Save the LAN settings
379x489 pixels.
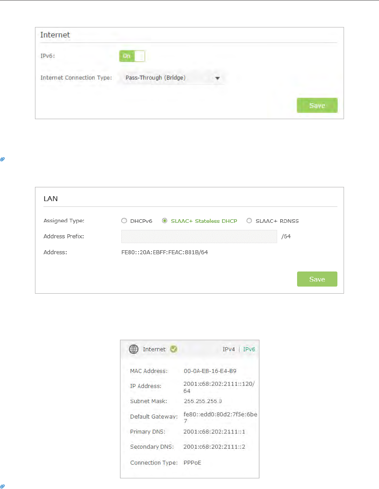pos(317,279)
